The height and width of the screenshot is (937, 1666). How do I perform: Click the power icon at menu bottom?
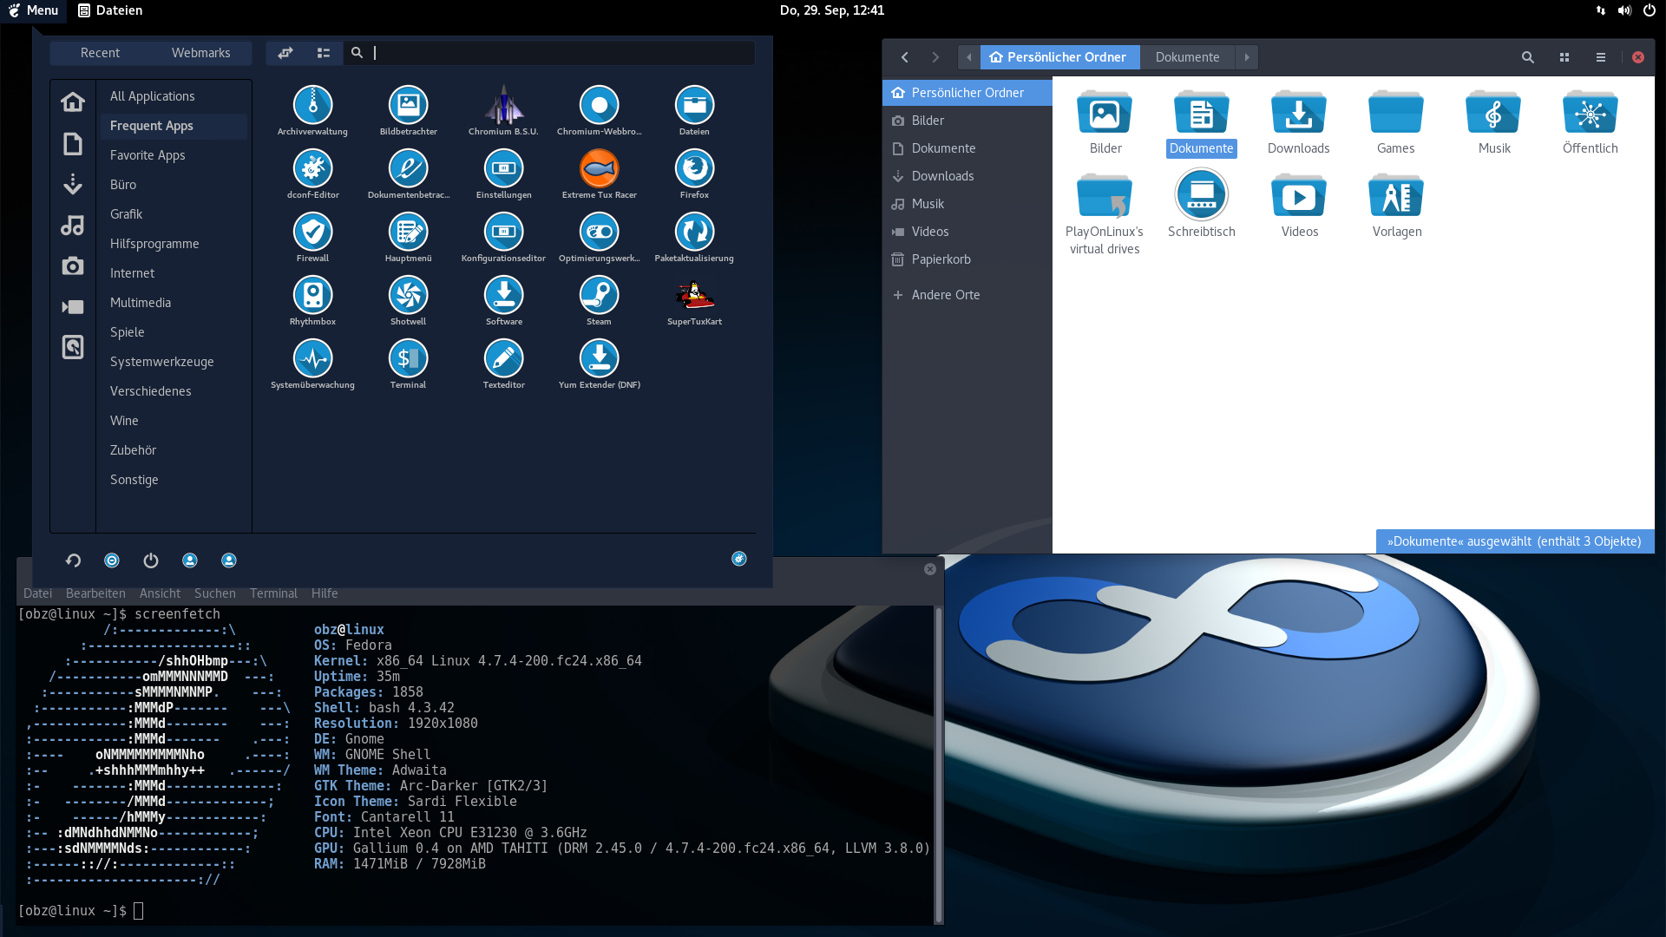[x=151, y=560]
